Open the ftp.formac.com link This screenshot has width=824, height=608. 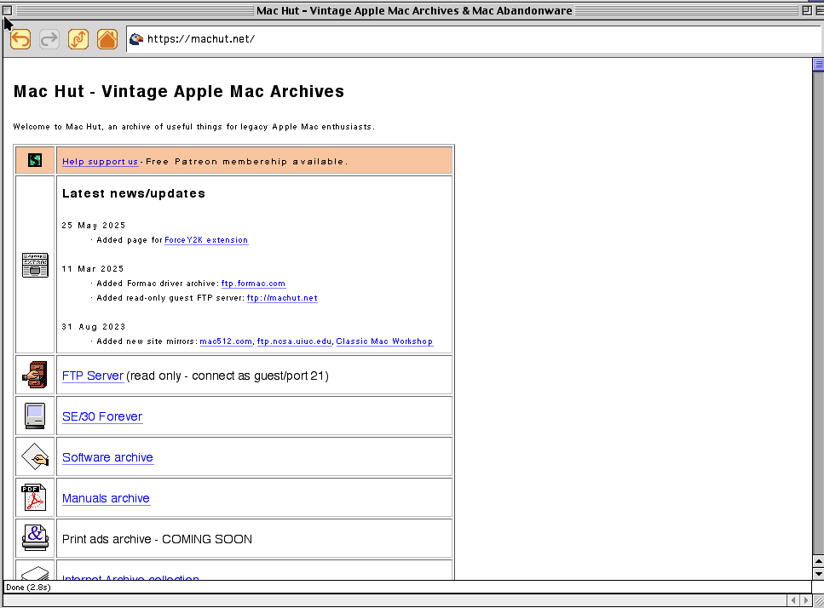coord(253,284)
